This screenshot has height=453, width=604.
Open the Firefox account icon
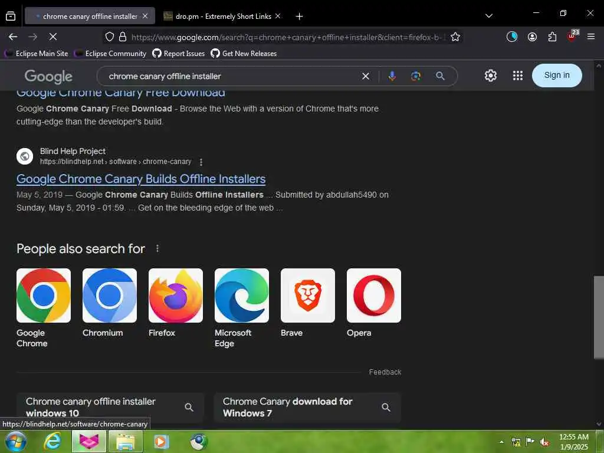coord(533,37)
